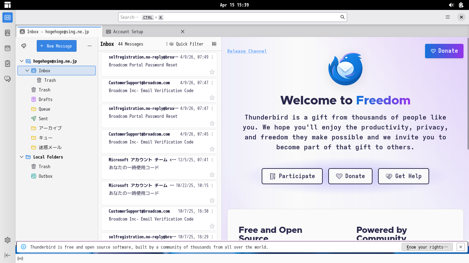
Task: Click the gradient Donate button at top right
Action: click(x=444, y=51)
